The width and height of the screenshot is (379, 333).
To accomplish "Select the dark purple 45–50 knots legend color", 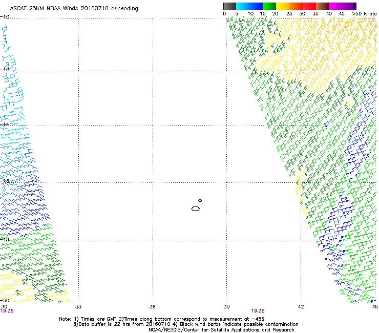I will pos(349,6).
